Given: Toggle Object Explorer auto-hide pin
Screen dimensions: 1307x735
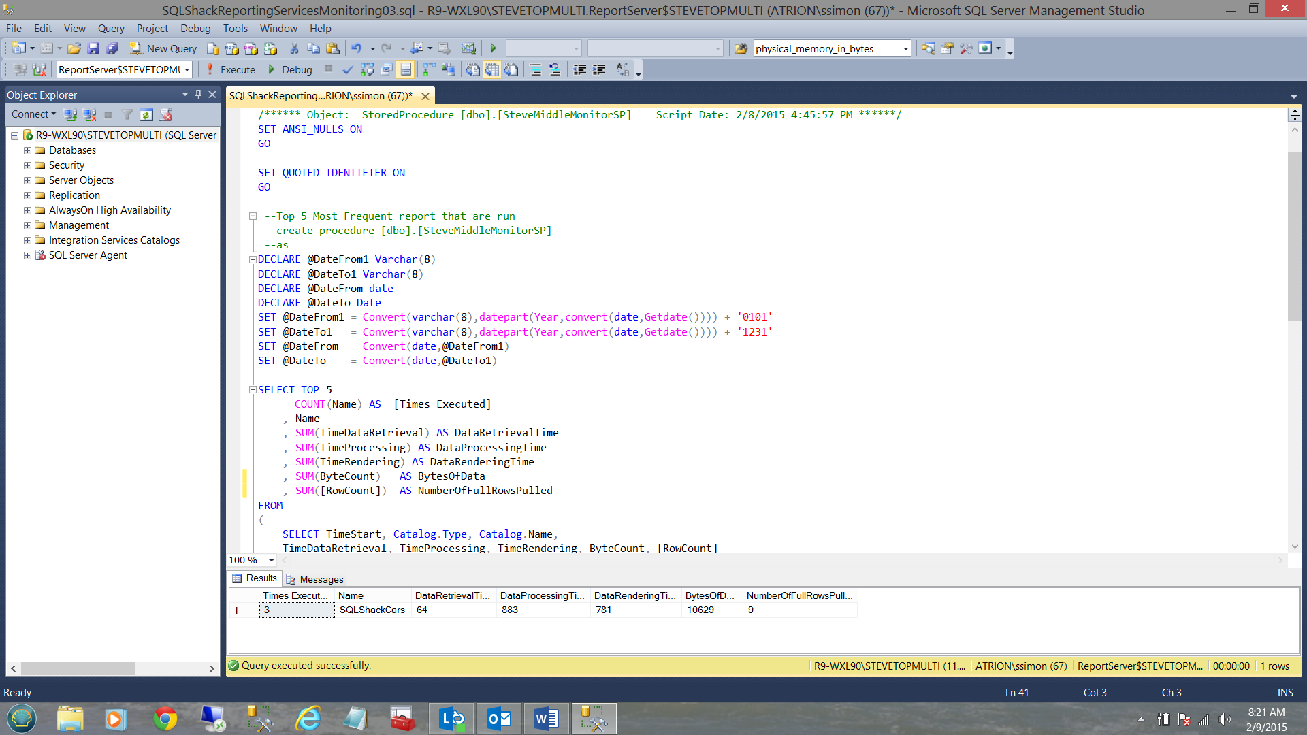Looking at the screenshot, I should (x=198, y=95).
